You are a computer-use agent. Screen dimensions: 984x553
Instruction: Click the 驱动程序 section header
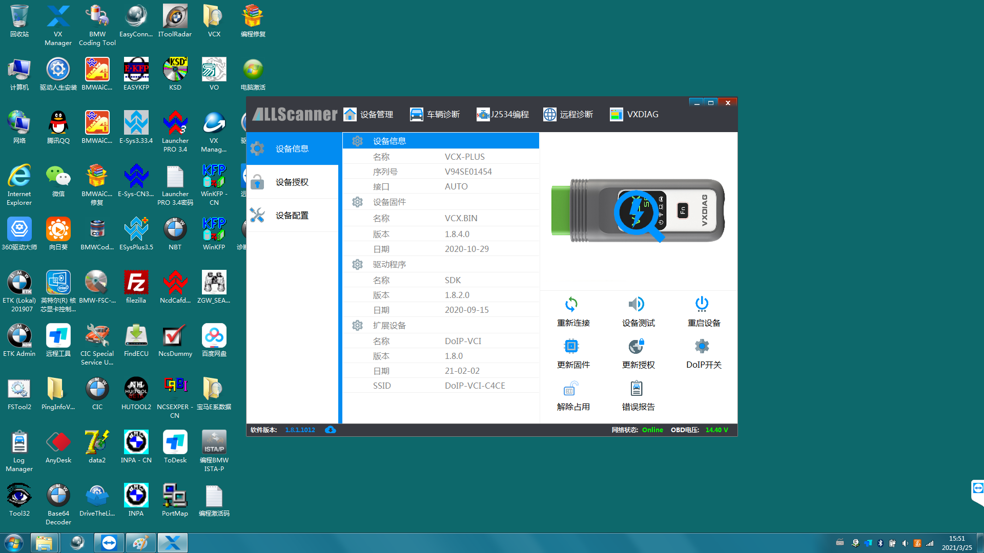point(441,264)
